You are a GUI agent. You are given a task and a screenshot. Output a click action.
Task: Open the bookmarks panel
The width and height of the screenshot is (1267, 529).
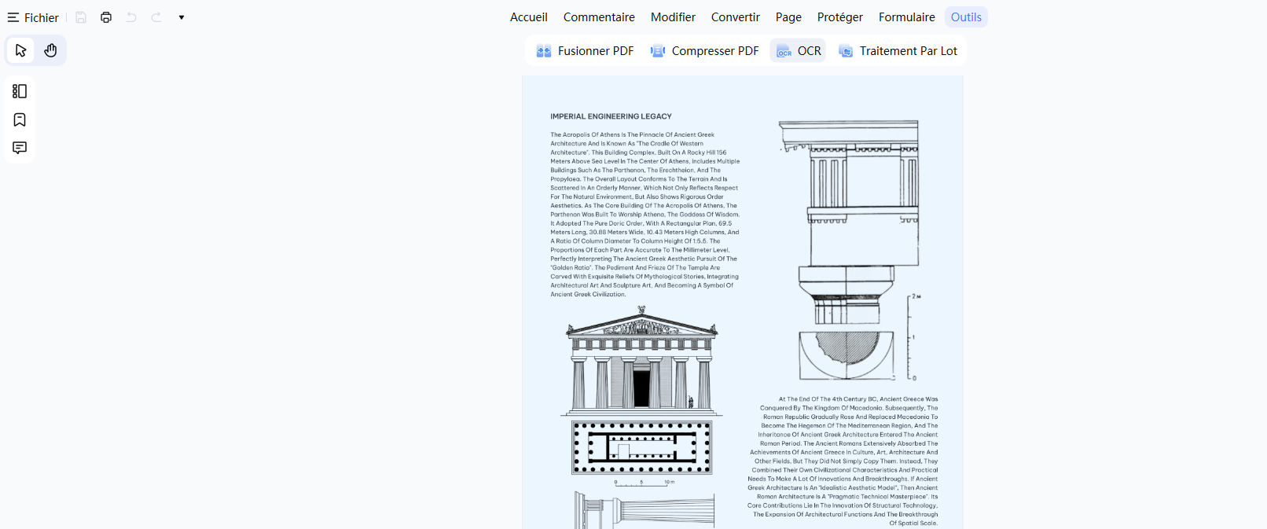coord(20,119)
